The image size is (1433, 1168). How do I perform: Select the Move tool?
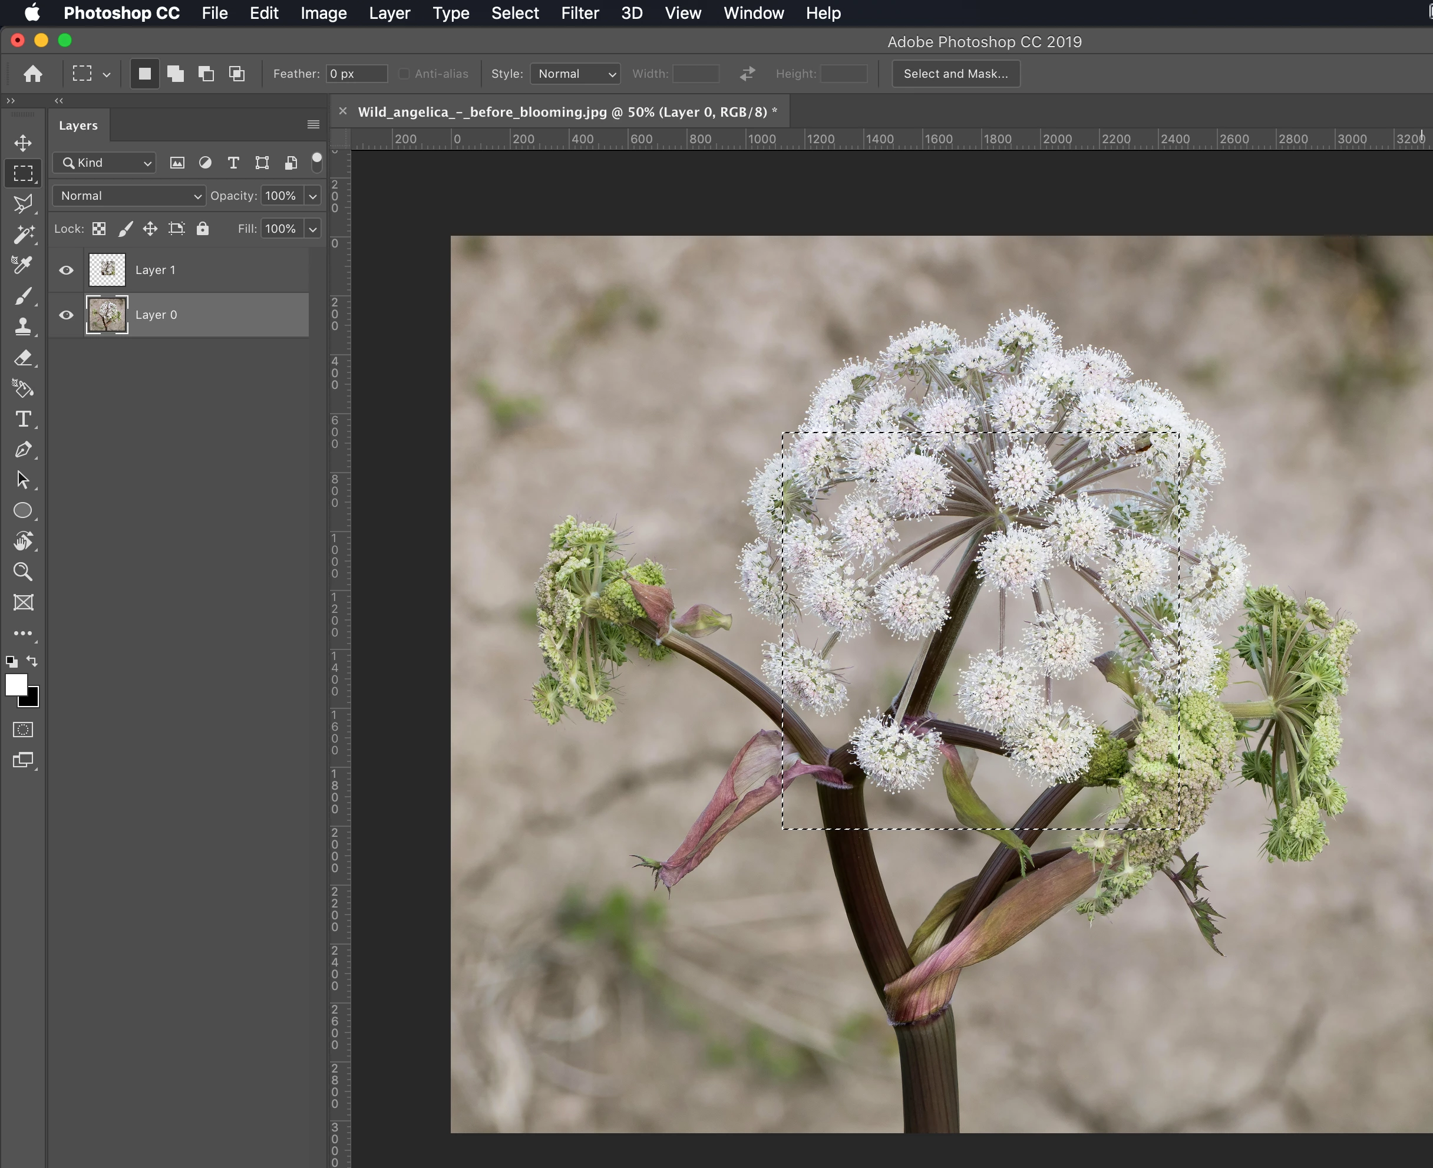click(23, 143)
